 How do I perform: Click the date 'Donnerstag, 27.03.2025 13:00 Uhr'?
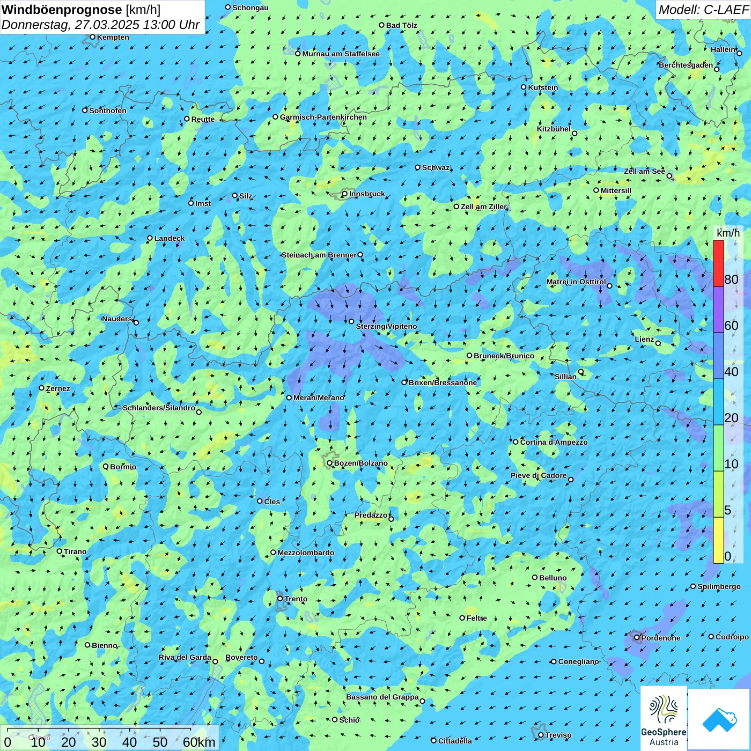(101, 25)
